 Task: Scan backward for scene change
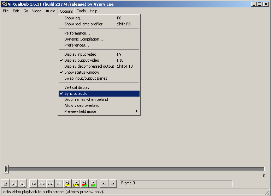(x=84, y=184)
